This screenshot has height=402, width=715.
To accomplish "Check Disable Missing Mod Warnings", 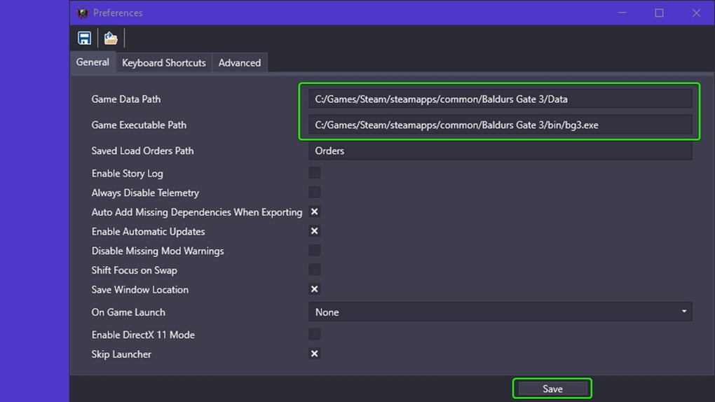I will [x=315, y=250].
